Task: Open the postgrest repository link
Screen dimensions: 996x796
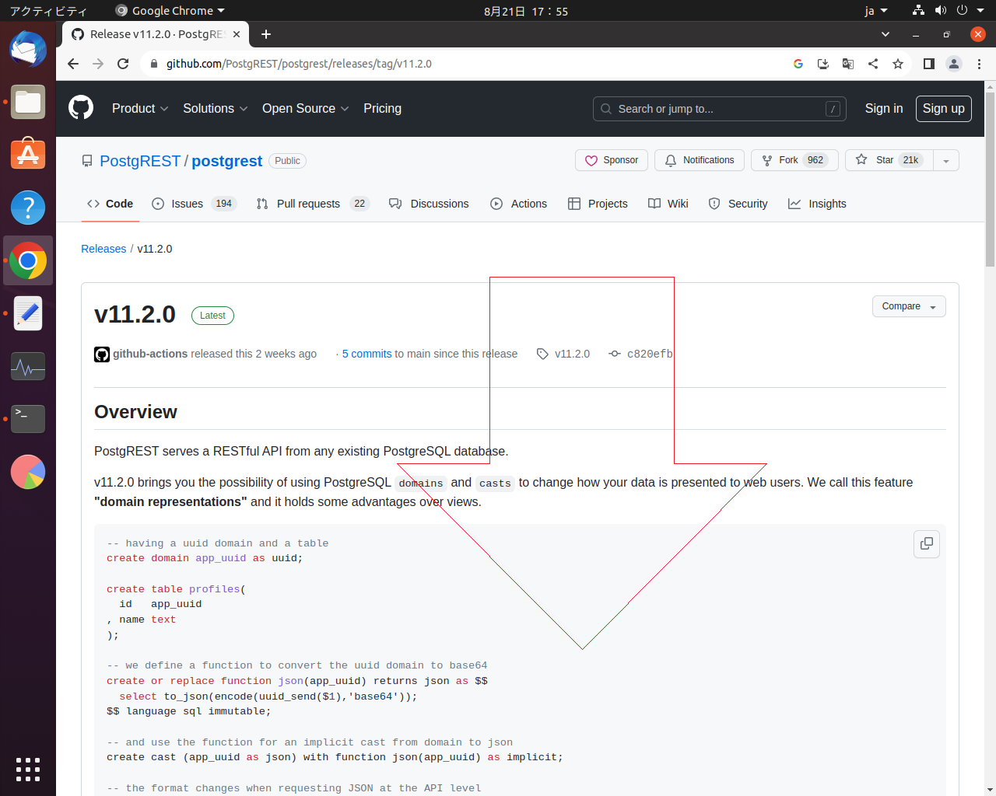Action: pos(226,161)
